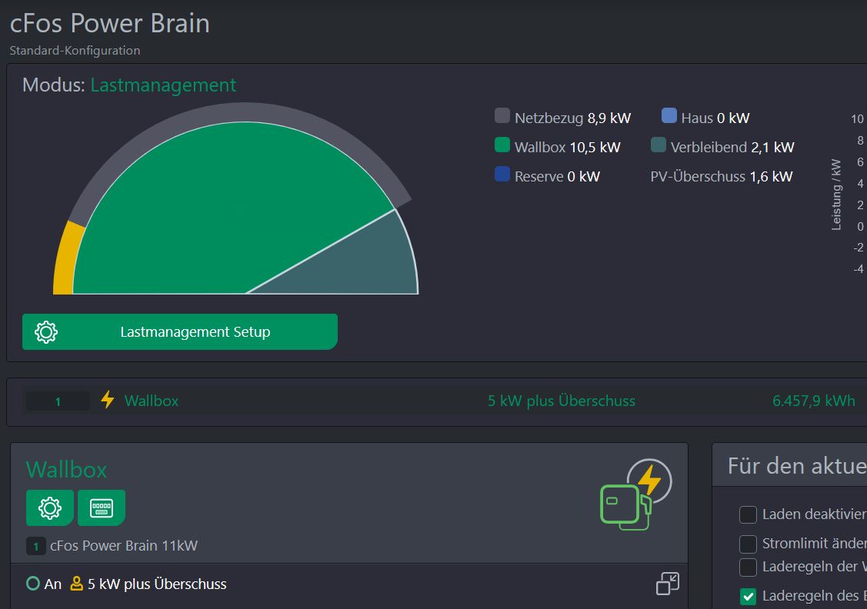Screen dimensions: 867x609
Task: Click the yellow lightning bolt in Wallbox row
Action: pos(107,400)
